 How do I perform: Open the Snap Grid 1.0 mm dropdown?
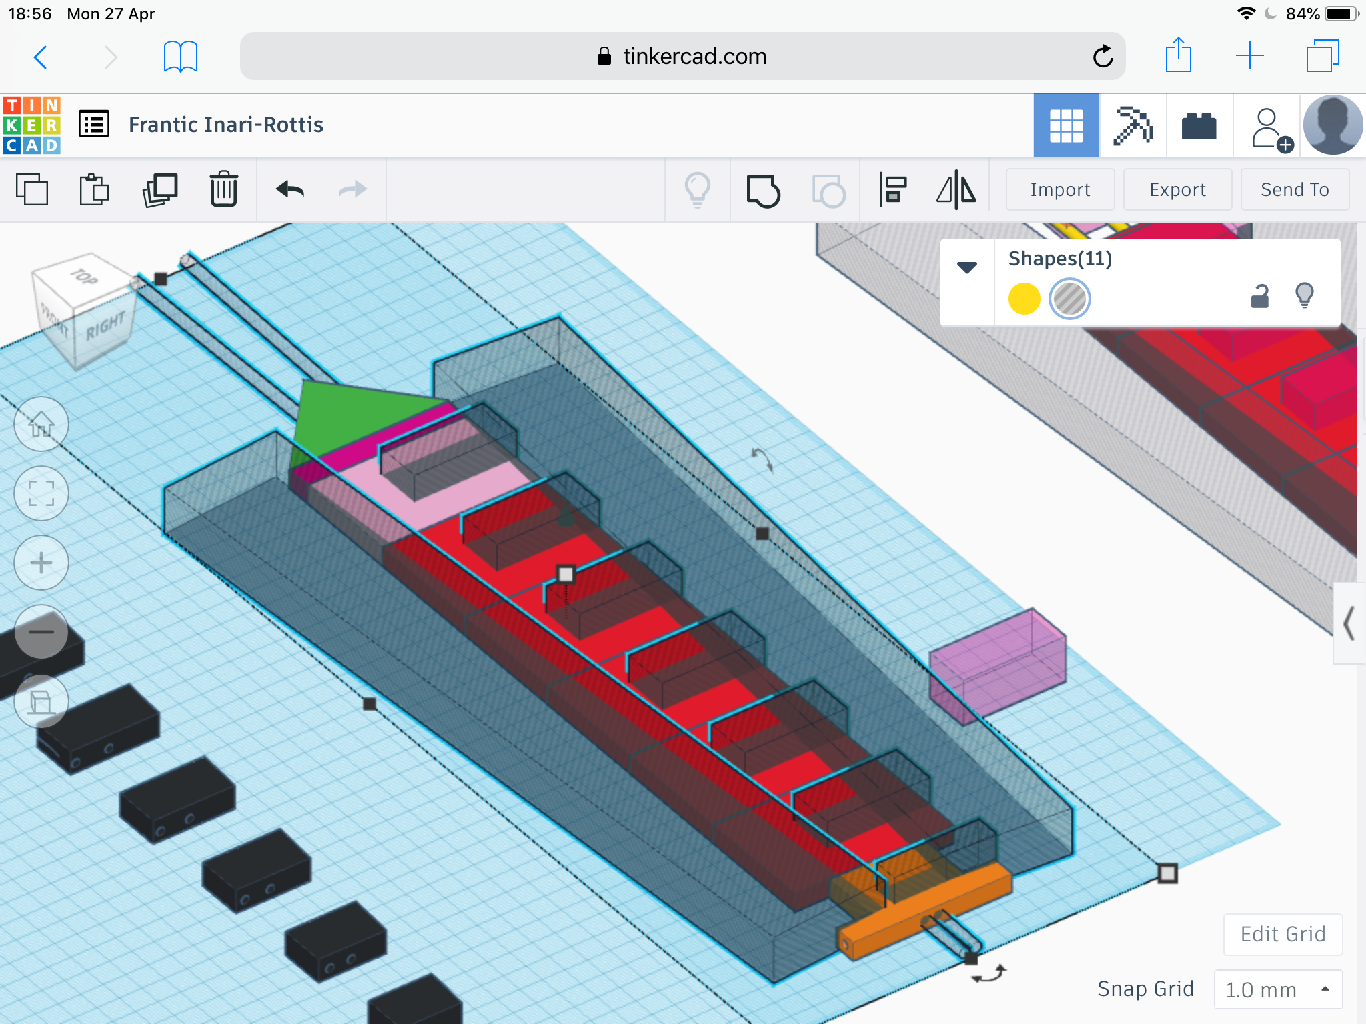click(1277, 989)
